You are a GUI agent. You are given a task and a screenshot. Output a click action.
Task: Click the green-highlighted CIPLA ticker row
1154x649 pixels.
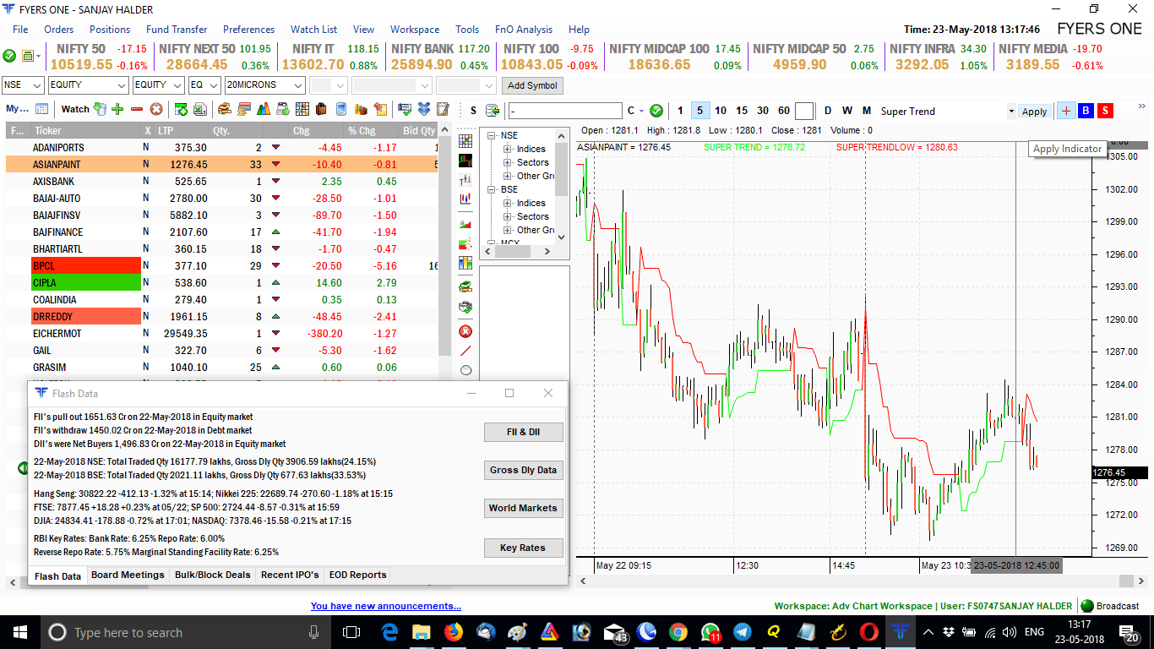224,282
